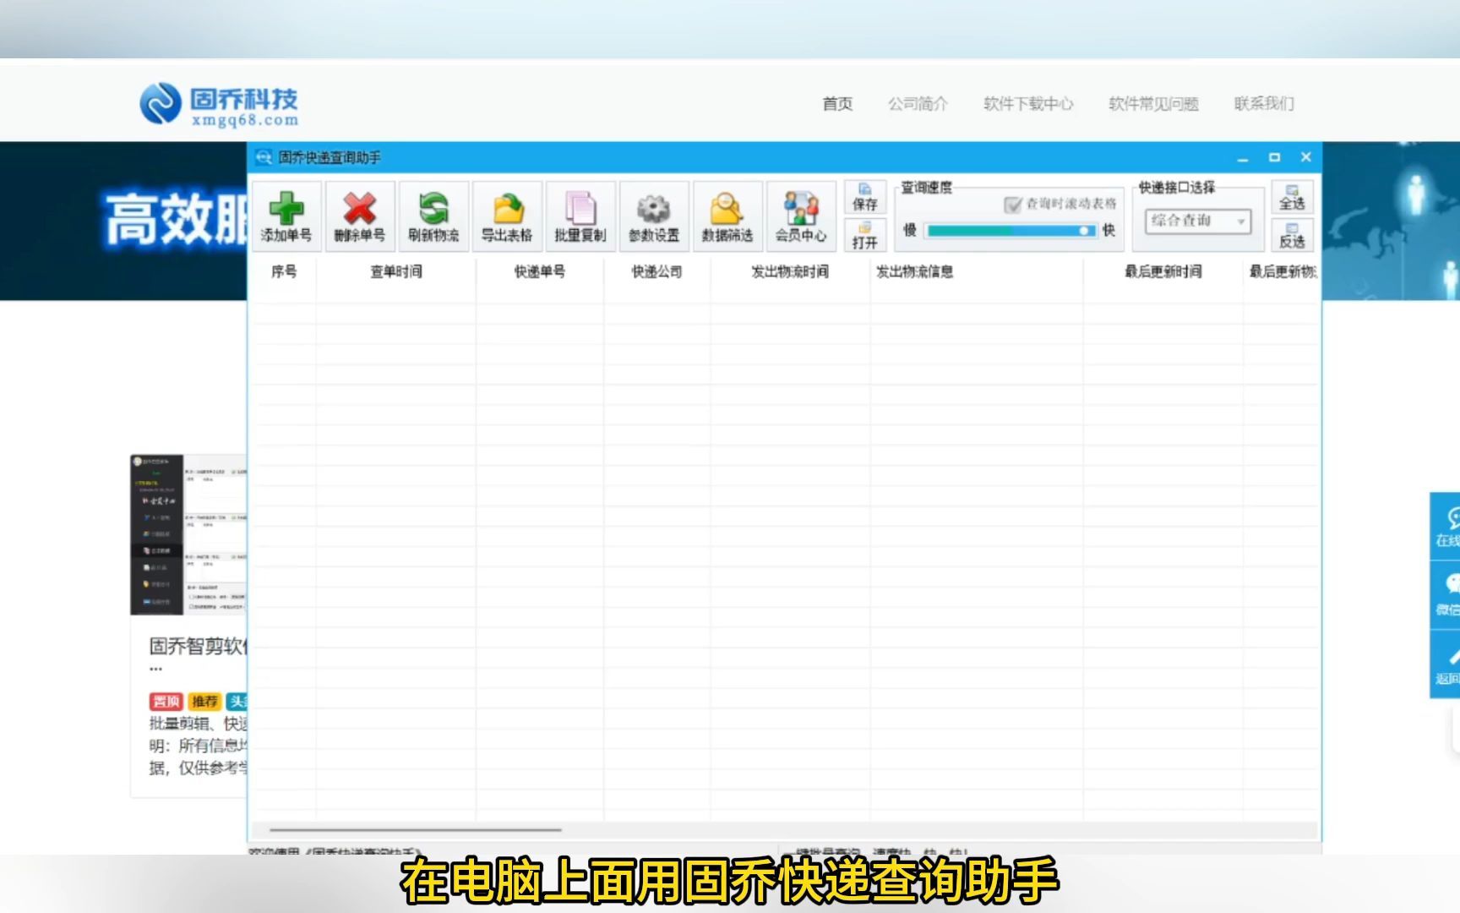Viewport: 1460px width, 913px height.
Task: Go to 首页 in the website navigation
Action: point(837,104)
